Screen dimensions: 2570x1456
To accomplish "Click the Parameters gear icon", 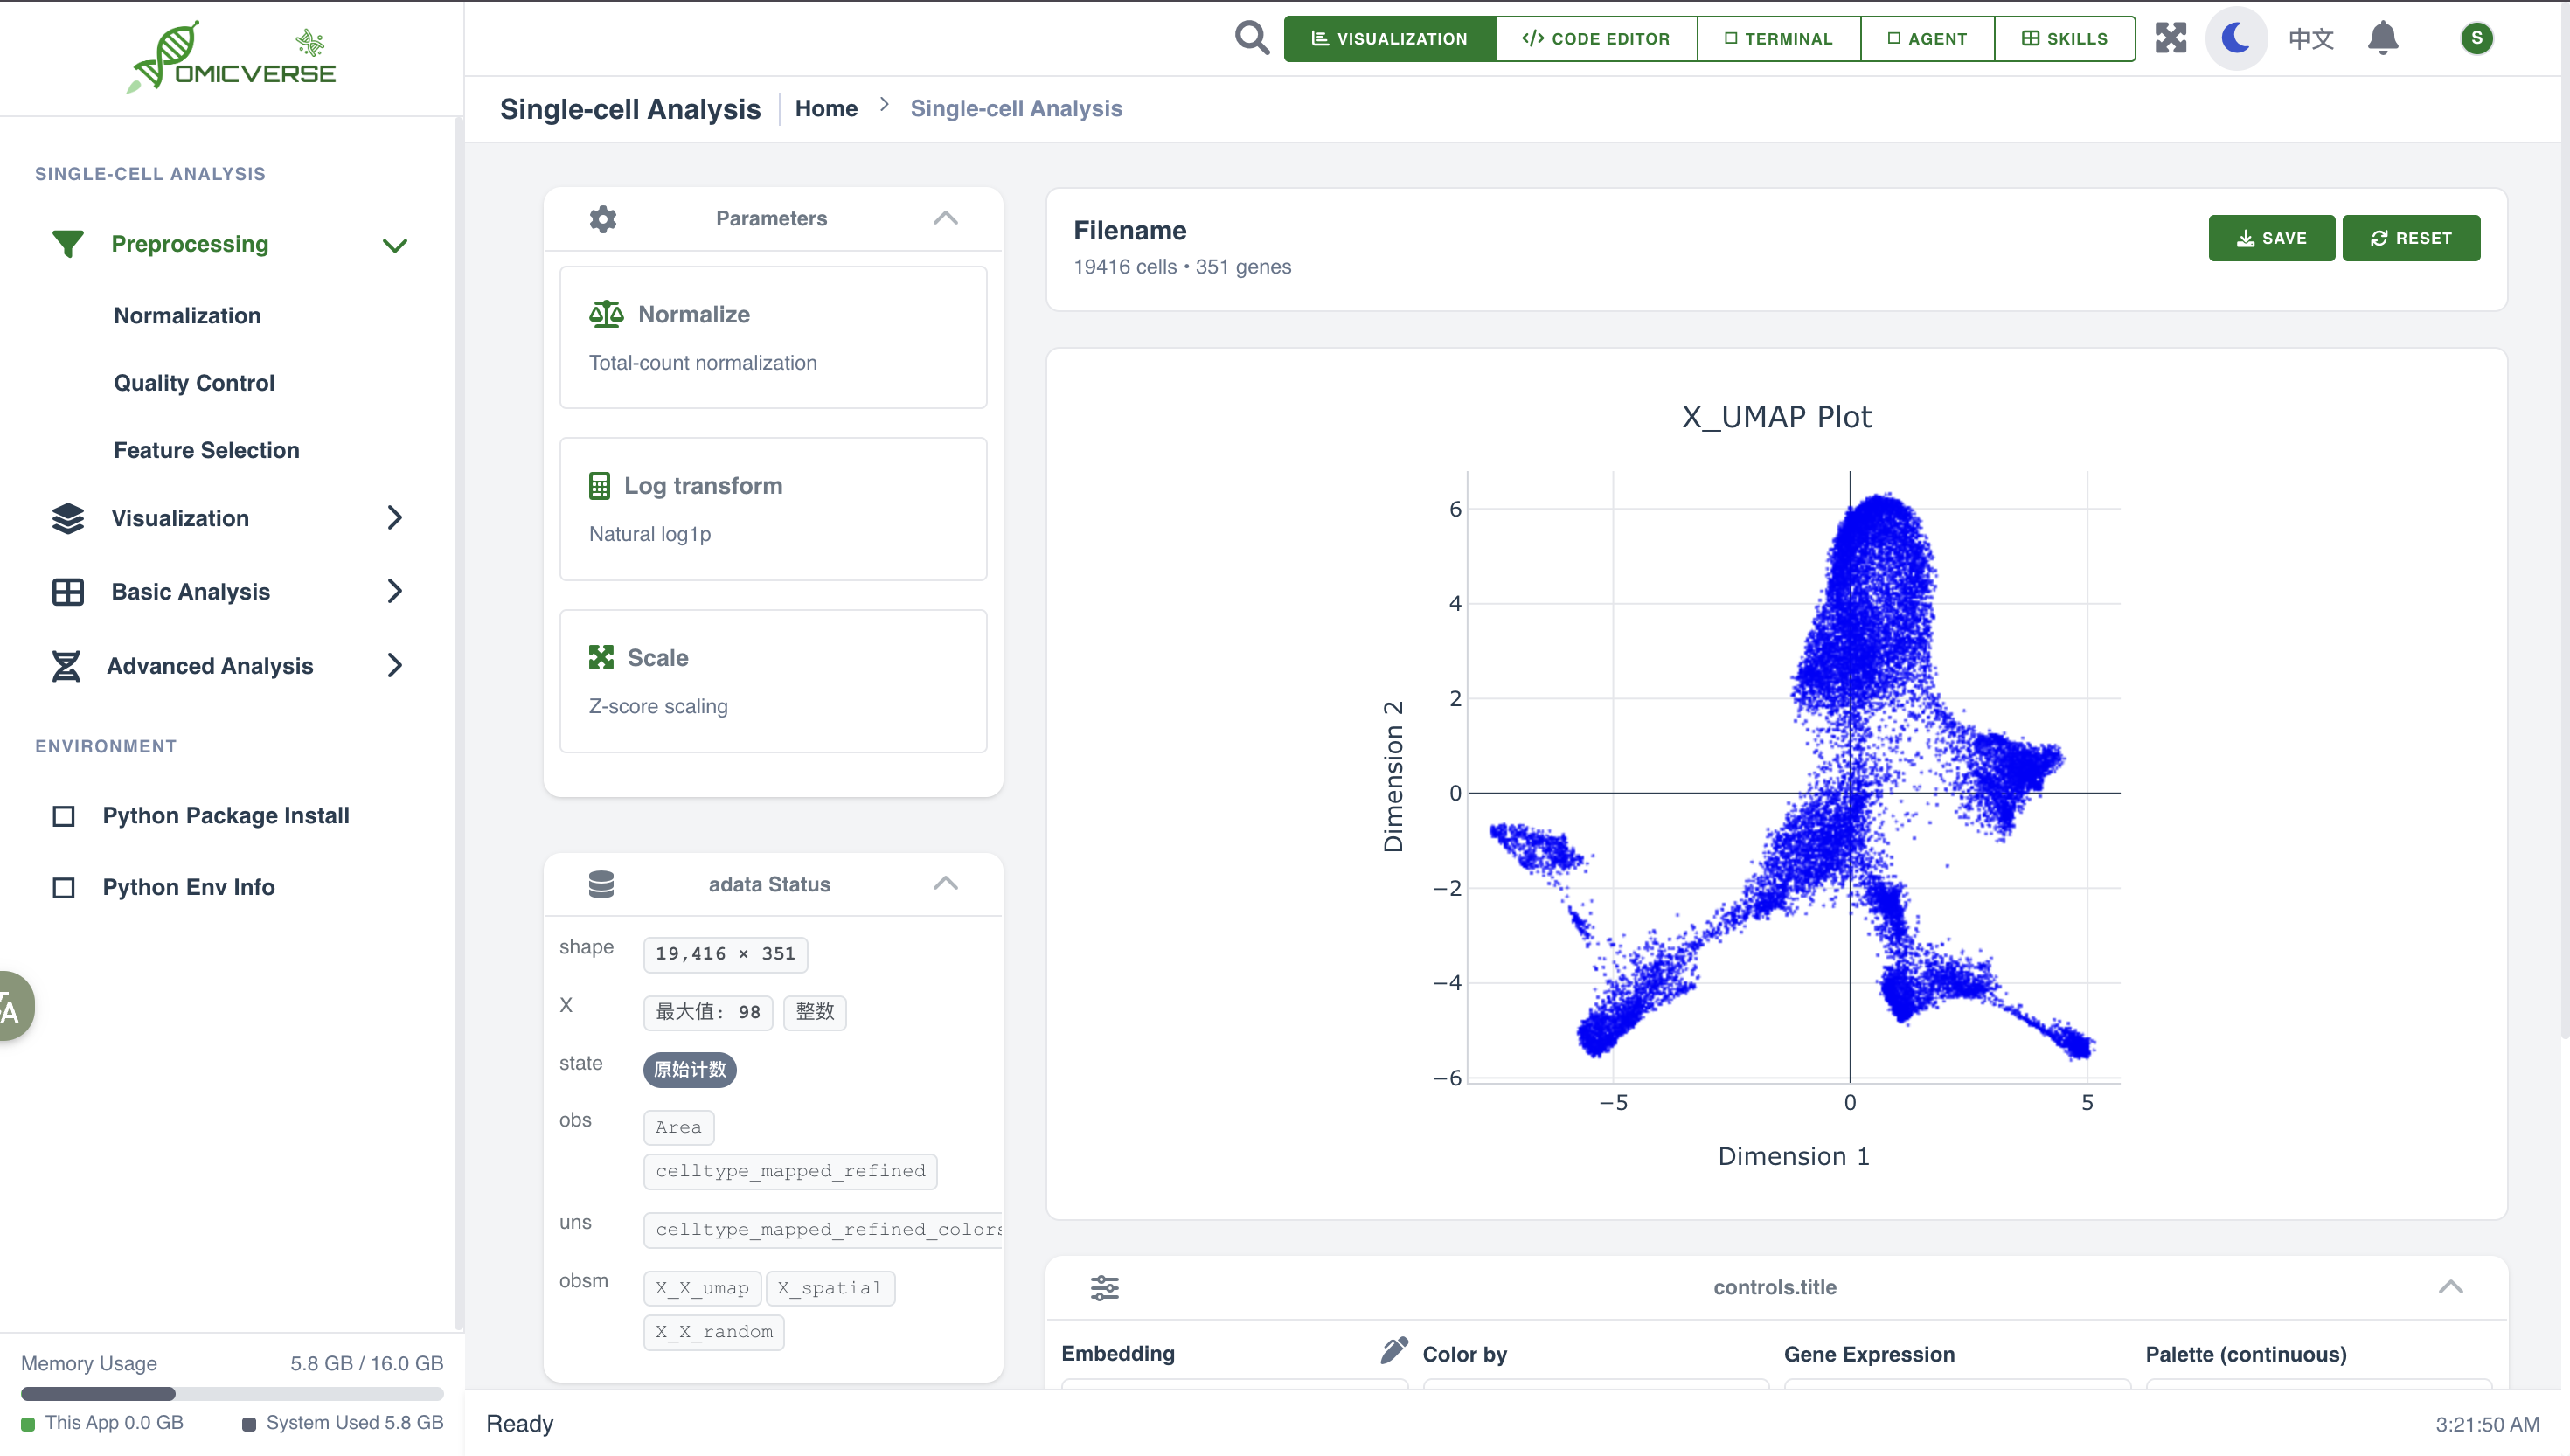I will tap(603, 218).
